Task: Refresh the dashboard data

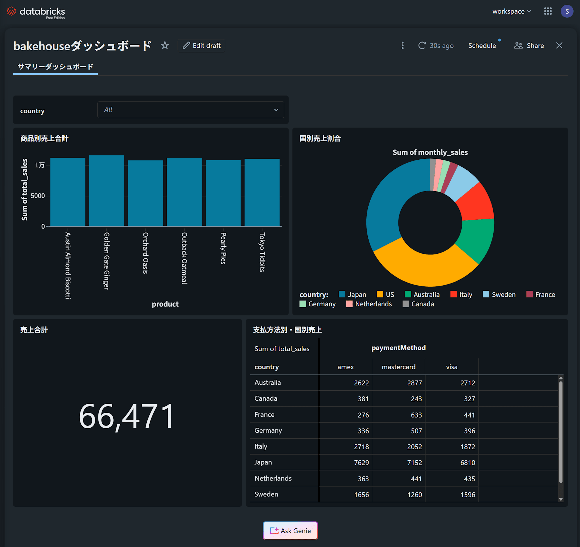Action: click(x=422, y=46)
